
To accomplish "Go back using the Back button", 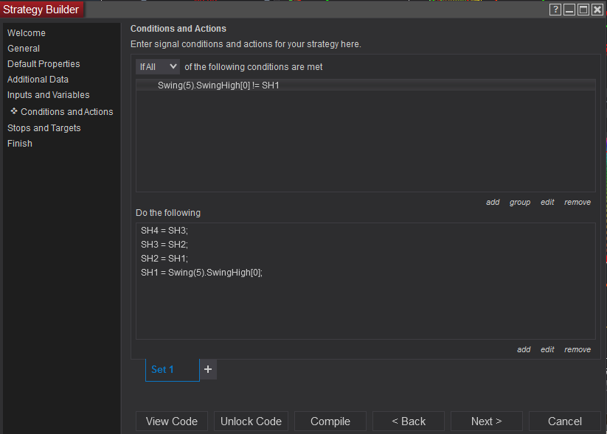I will (409, 421).
